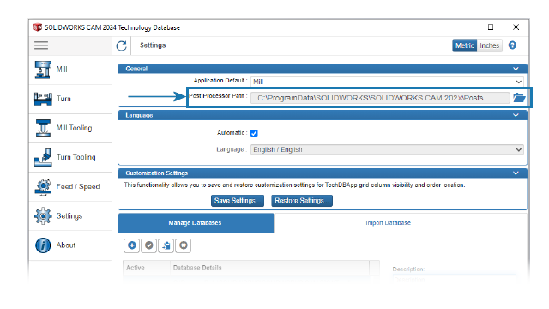Click the help question mark icon
This screenshot has height=309, width=549.
(x=512, y=45)
